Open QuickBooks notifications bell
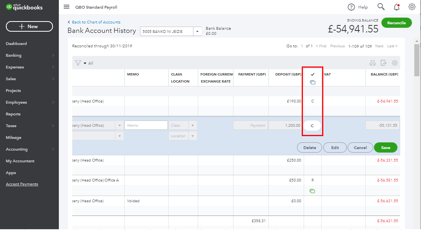Image resolution: width=421 pixels, height=230 pixels. tap(397, 7)
